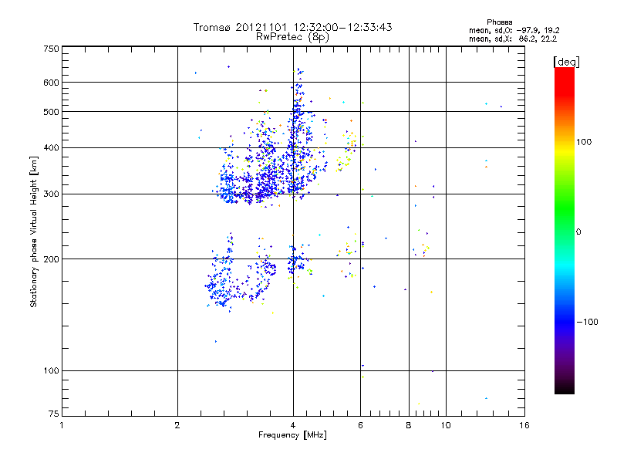Click the '300' y-axis tick label
Screen dimensions: 617x463
click(x=51, y=194)
